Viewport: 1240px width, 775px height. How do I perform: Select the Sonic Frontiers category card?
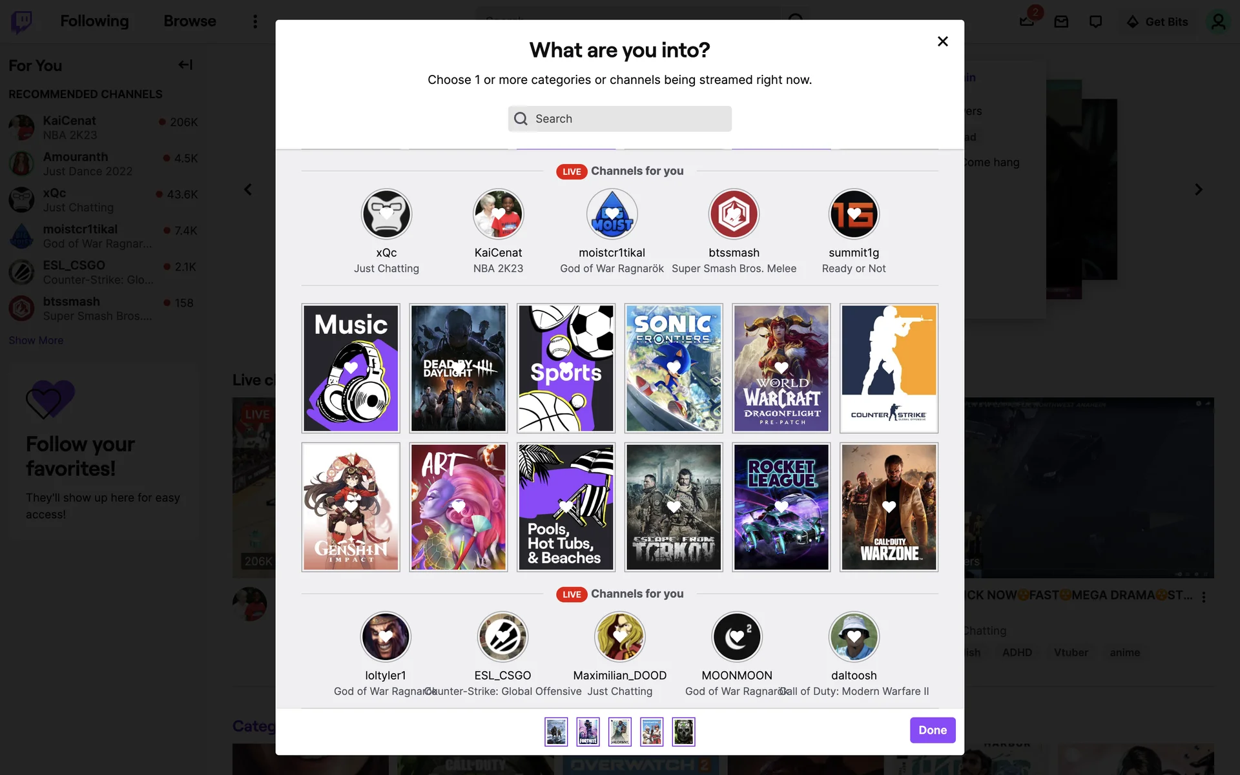click(674, 368)
